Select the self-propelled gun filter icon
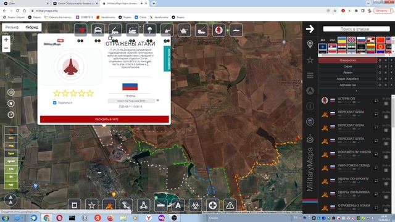The image size is (395, 222). (x=202, y=30)
